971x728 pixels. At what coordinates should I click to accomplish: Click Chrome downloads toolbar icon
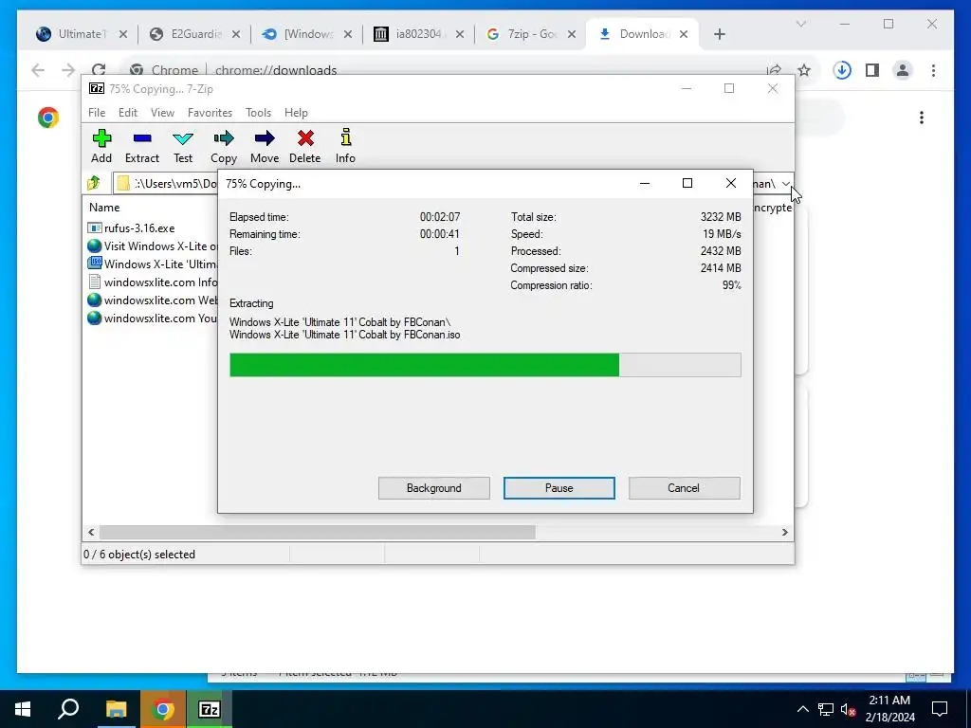(x=842, y=70)
